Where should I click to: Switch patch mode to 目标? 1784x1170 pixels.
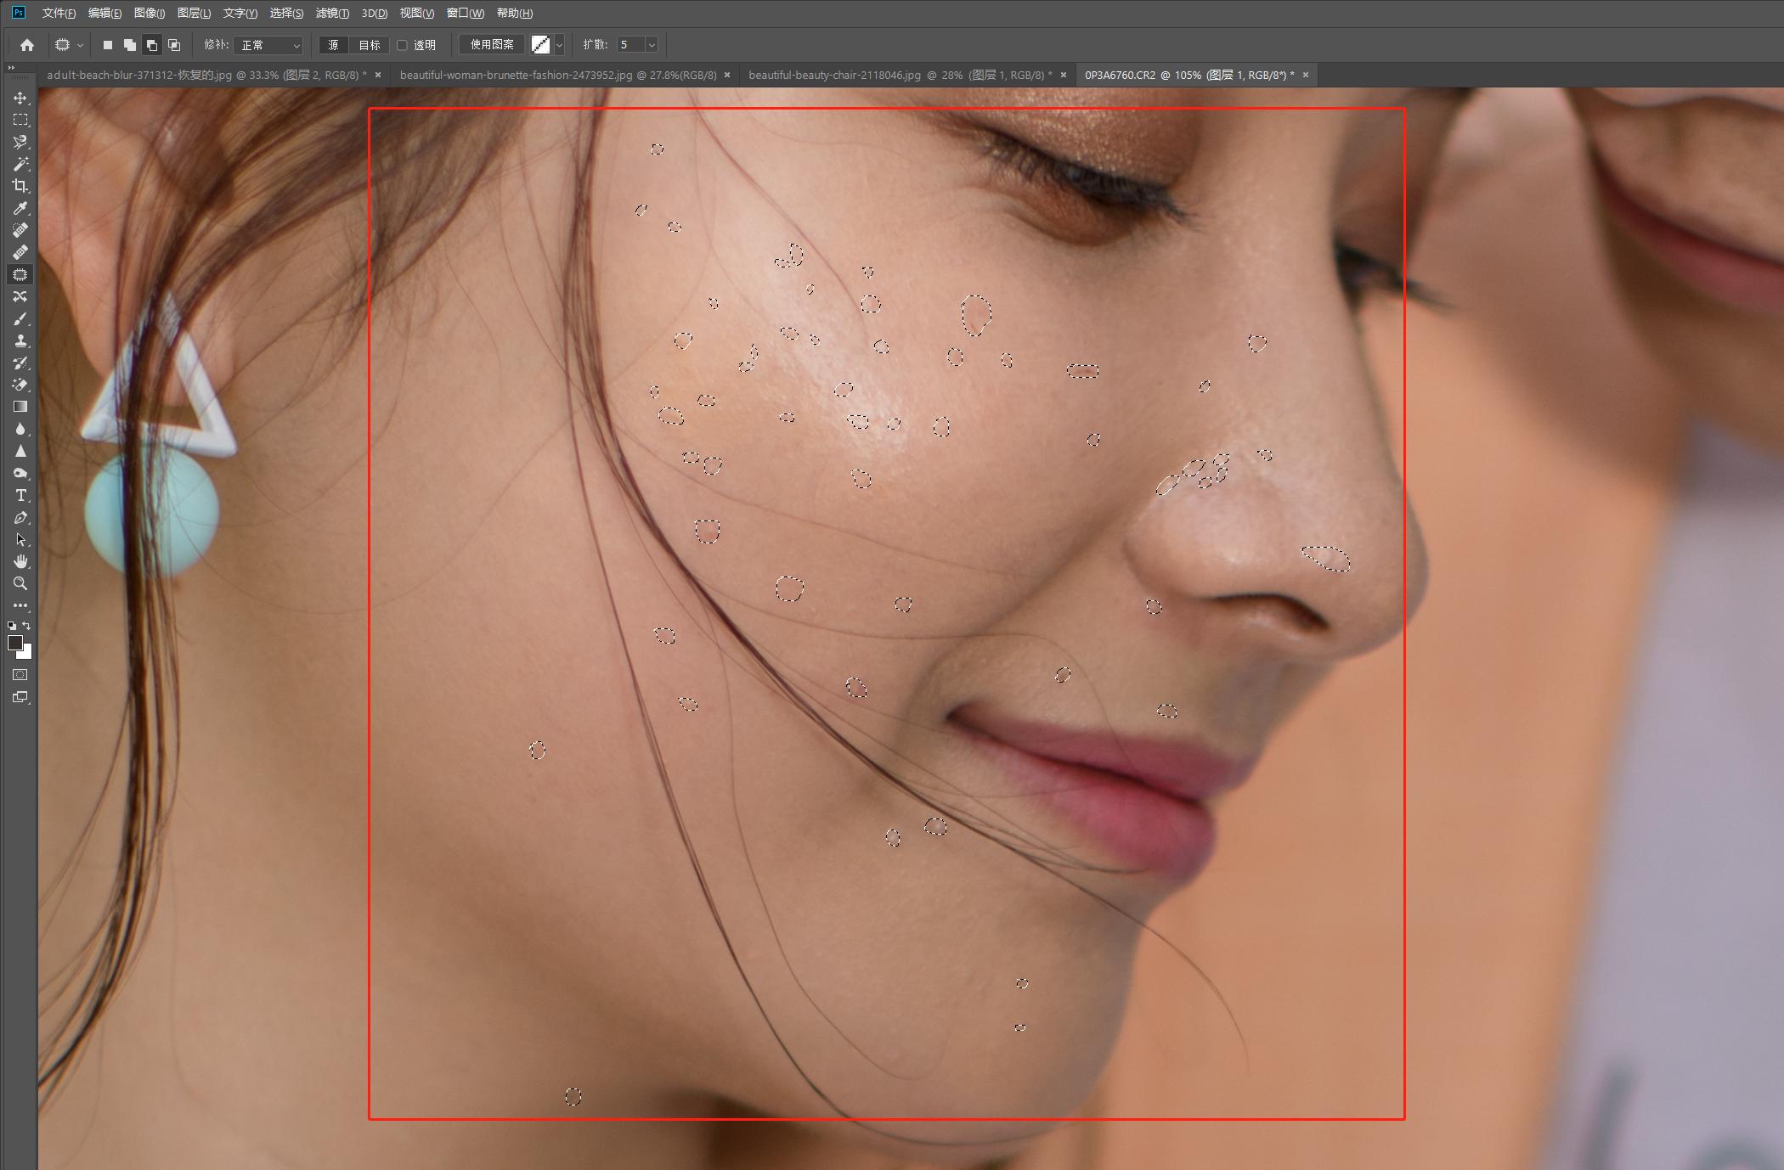(x=370, y=45)
